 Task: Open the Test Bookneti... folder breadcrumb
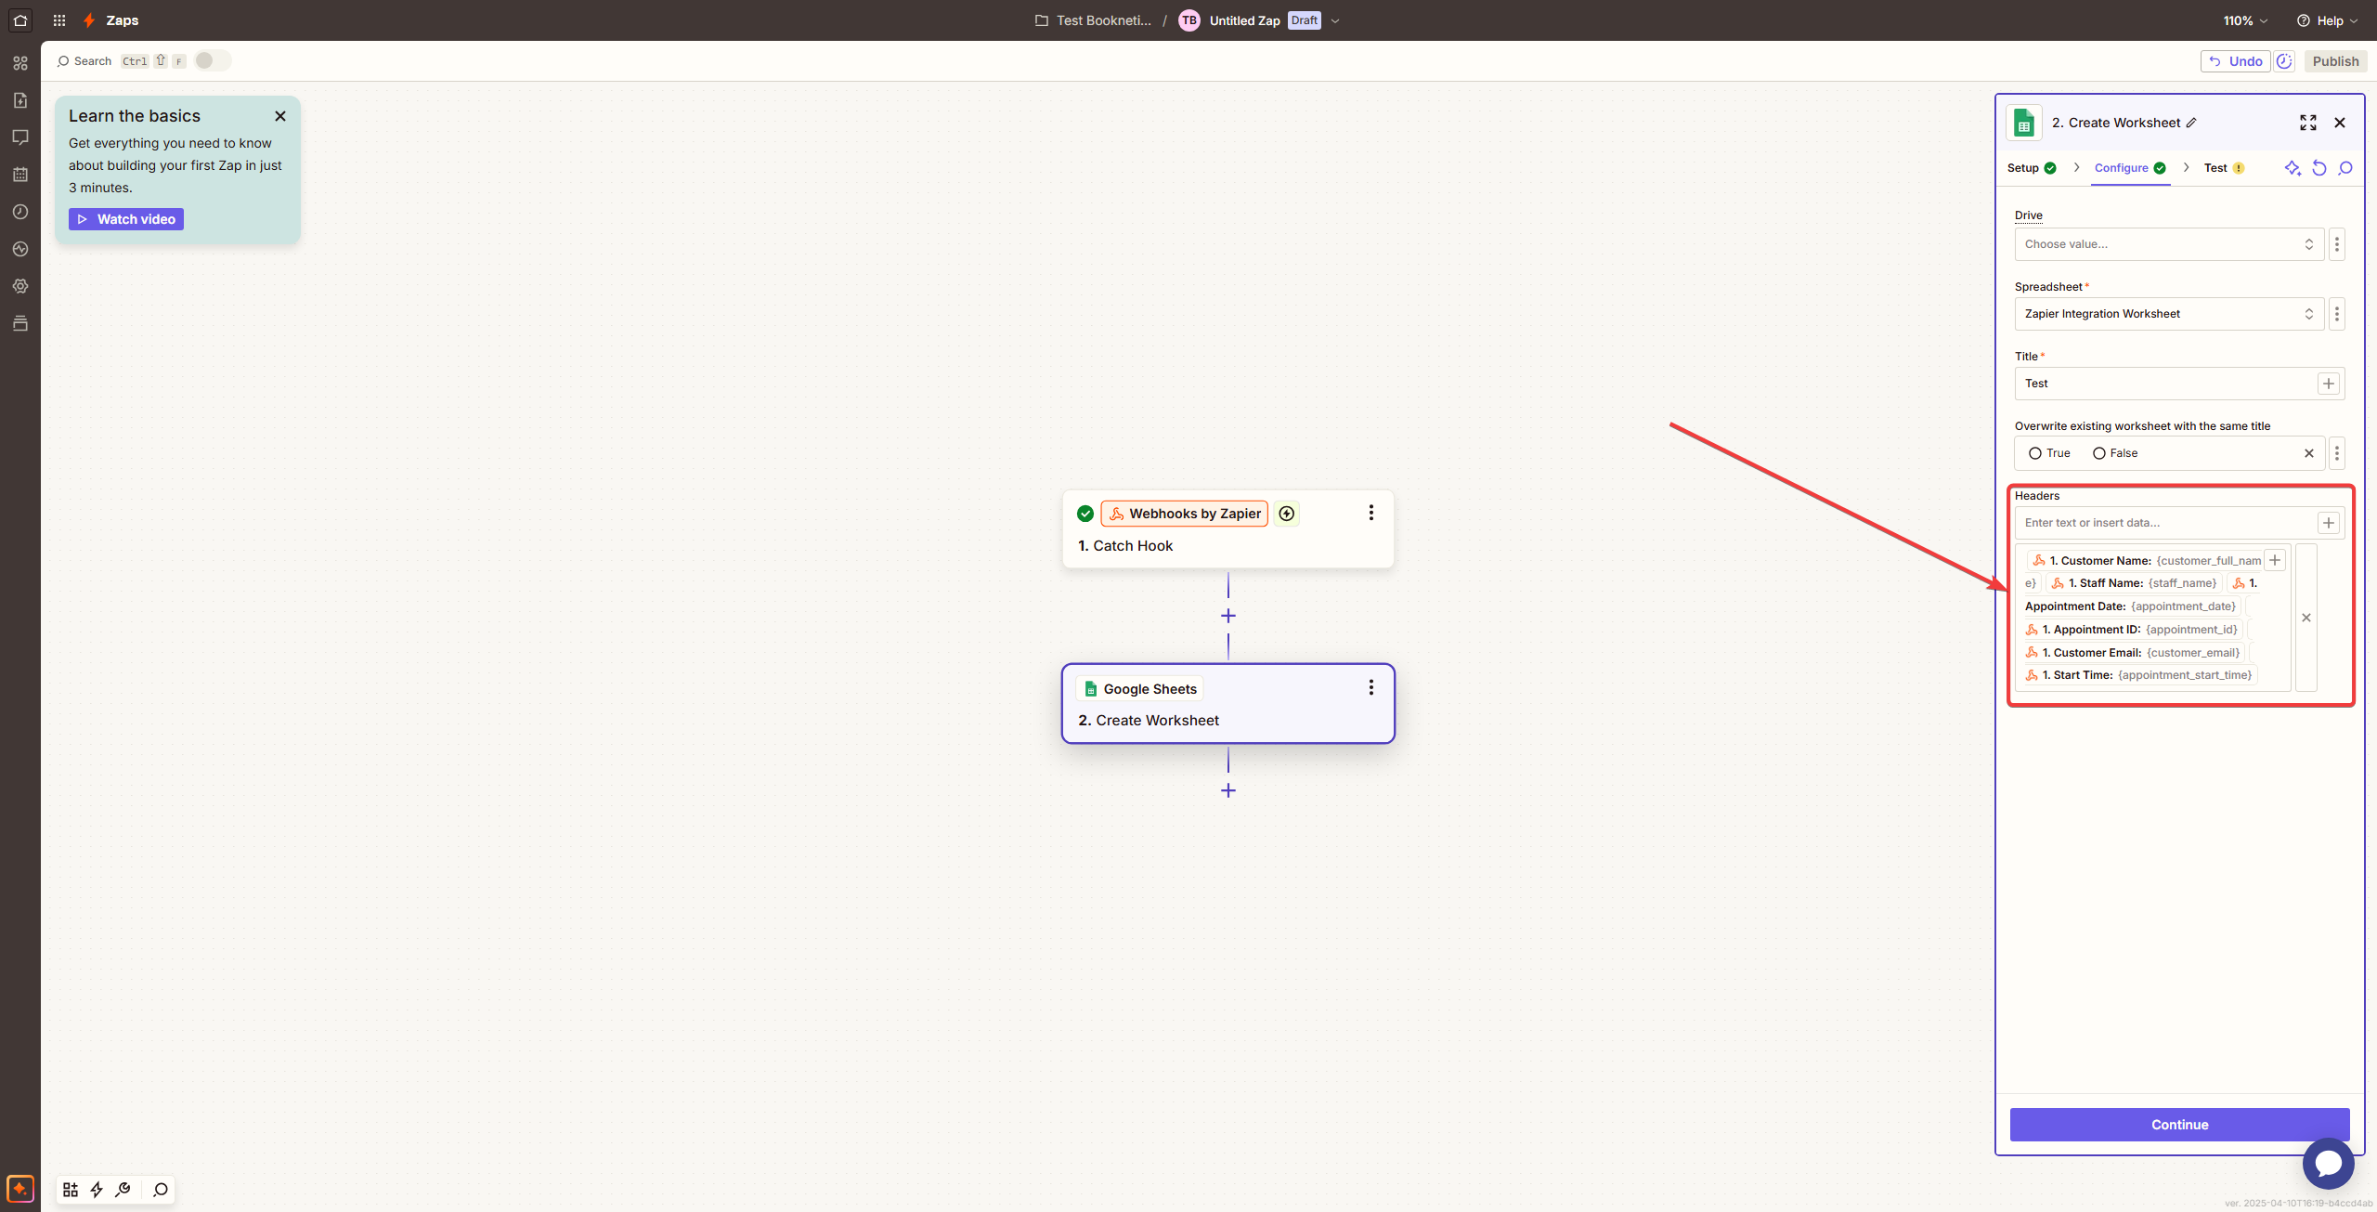(x=1094, y=20)
